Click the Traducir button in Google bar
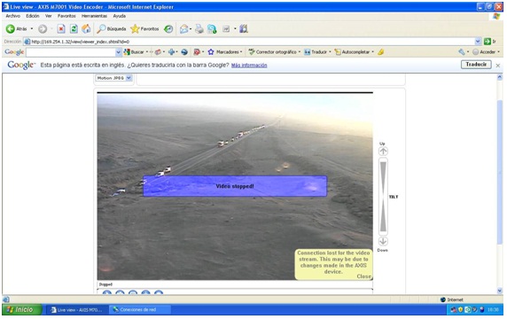This screenshot has height=319, width=507. click(x=476, y=65)
